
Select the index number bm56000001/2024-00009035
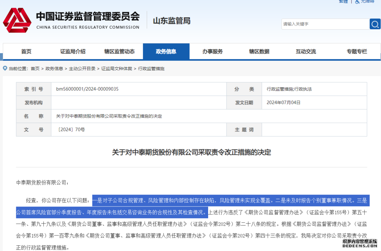point(87,89)
